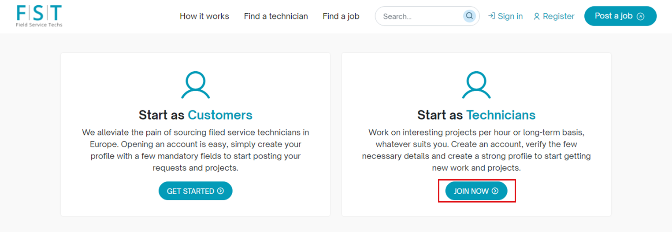Image resolution: width=672 pixels, height=232 pixels.
Task: Open the Find a job menu item
Action: 341,16
